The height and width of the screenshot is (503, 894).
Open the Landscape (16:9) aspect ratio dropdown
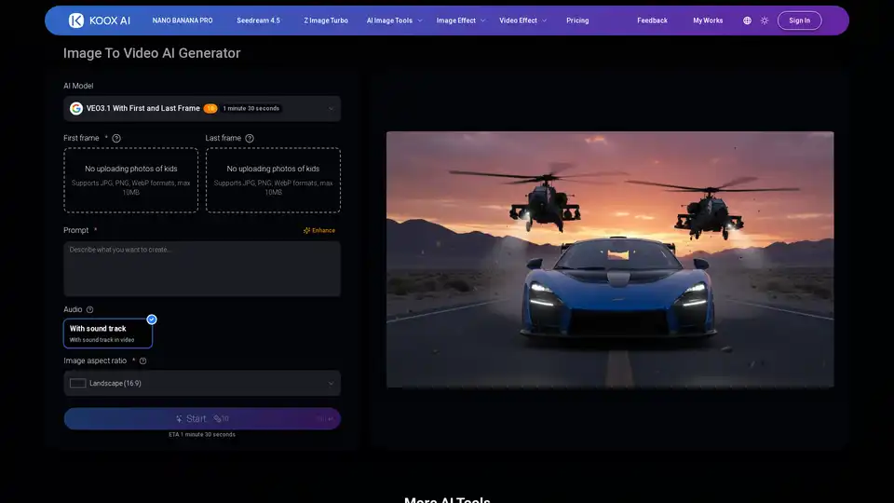[202, 383]
